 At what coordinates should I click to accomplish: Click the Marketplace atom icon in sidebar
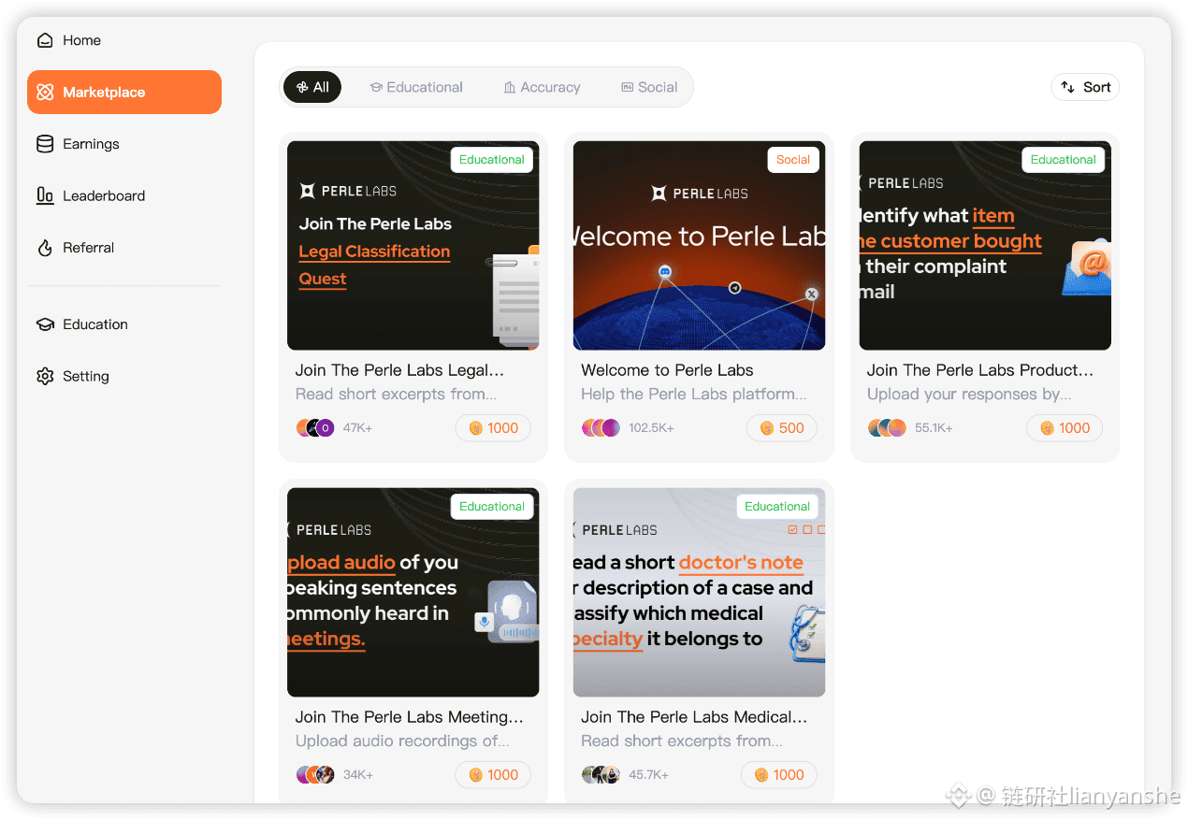pos(45,92)
